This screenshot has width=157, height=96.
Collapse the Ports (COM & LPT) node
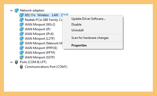12,62
